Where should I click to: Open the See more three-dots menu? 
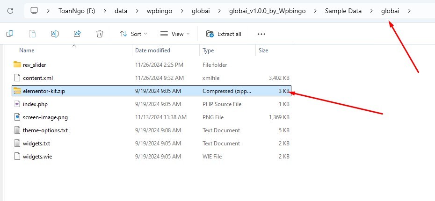[261, 34]
